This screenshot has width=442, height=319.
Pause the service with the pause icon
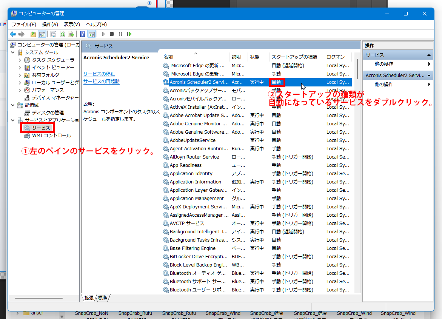[120, 34]
